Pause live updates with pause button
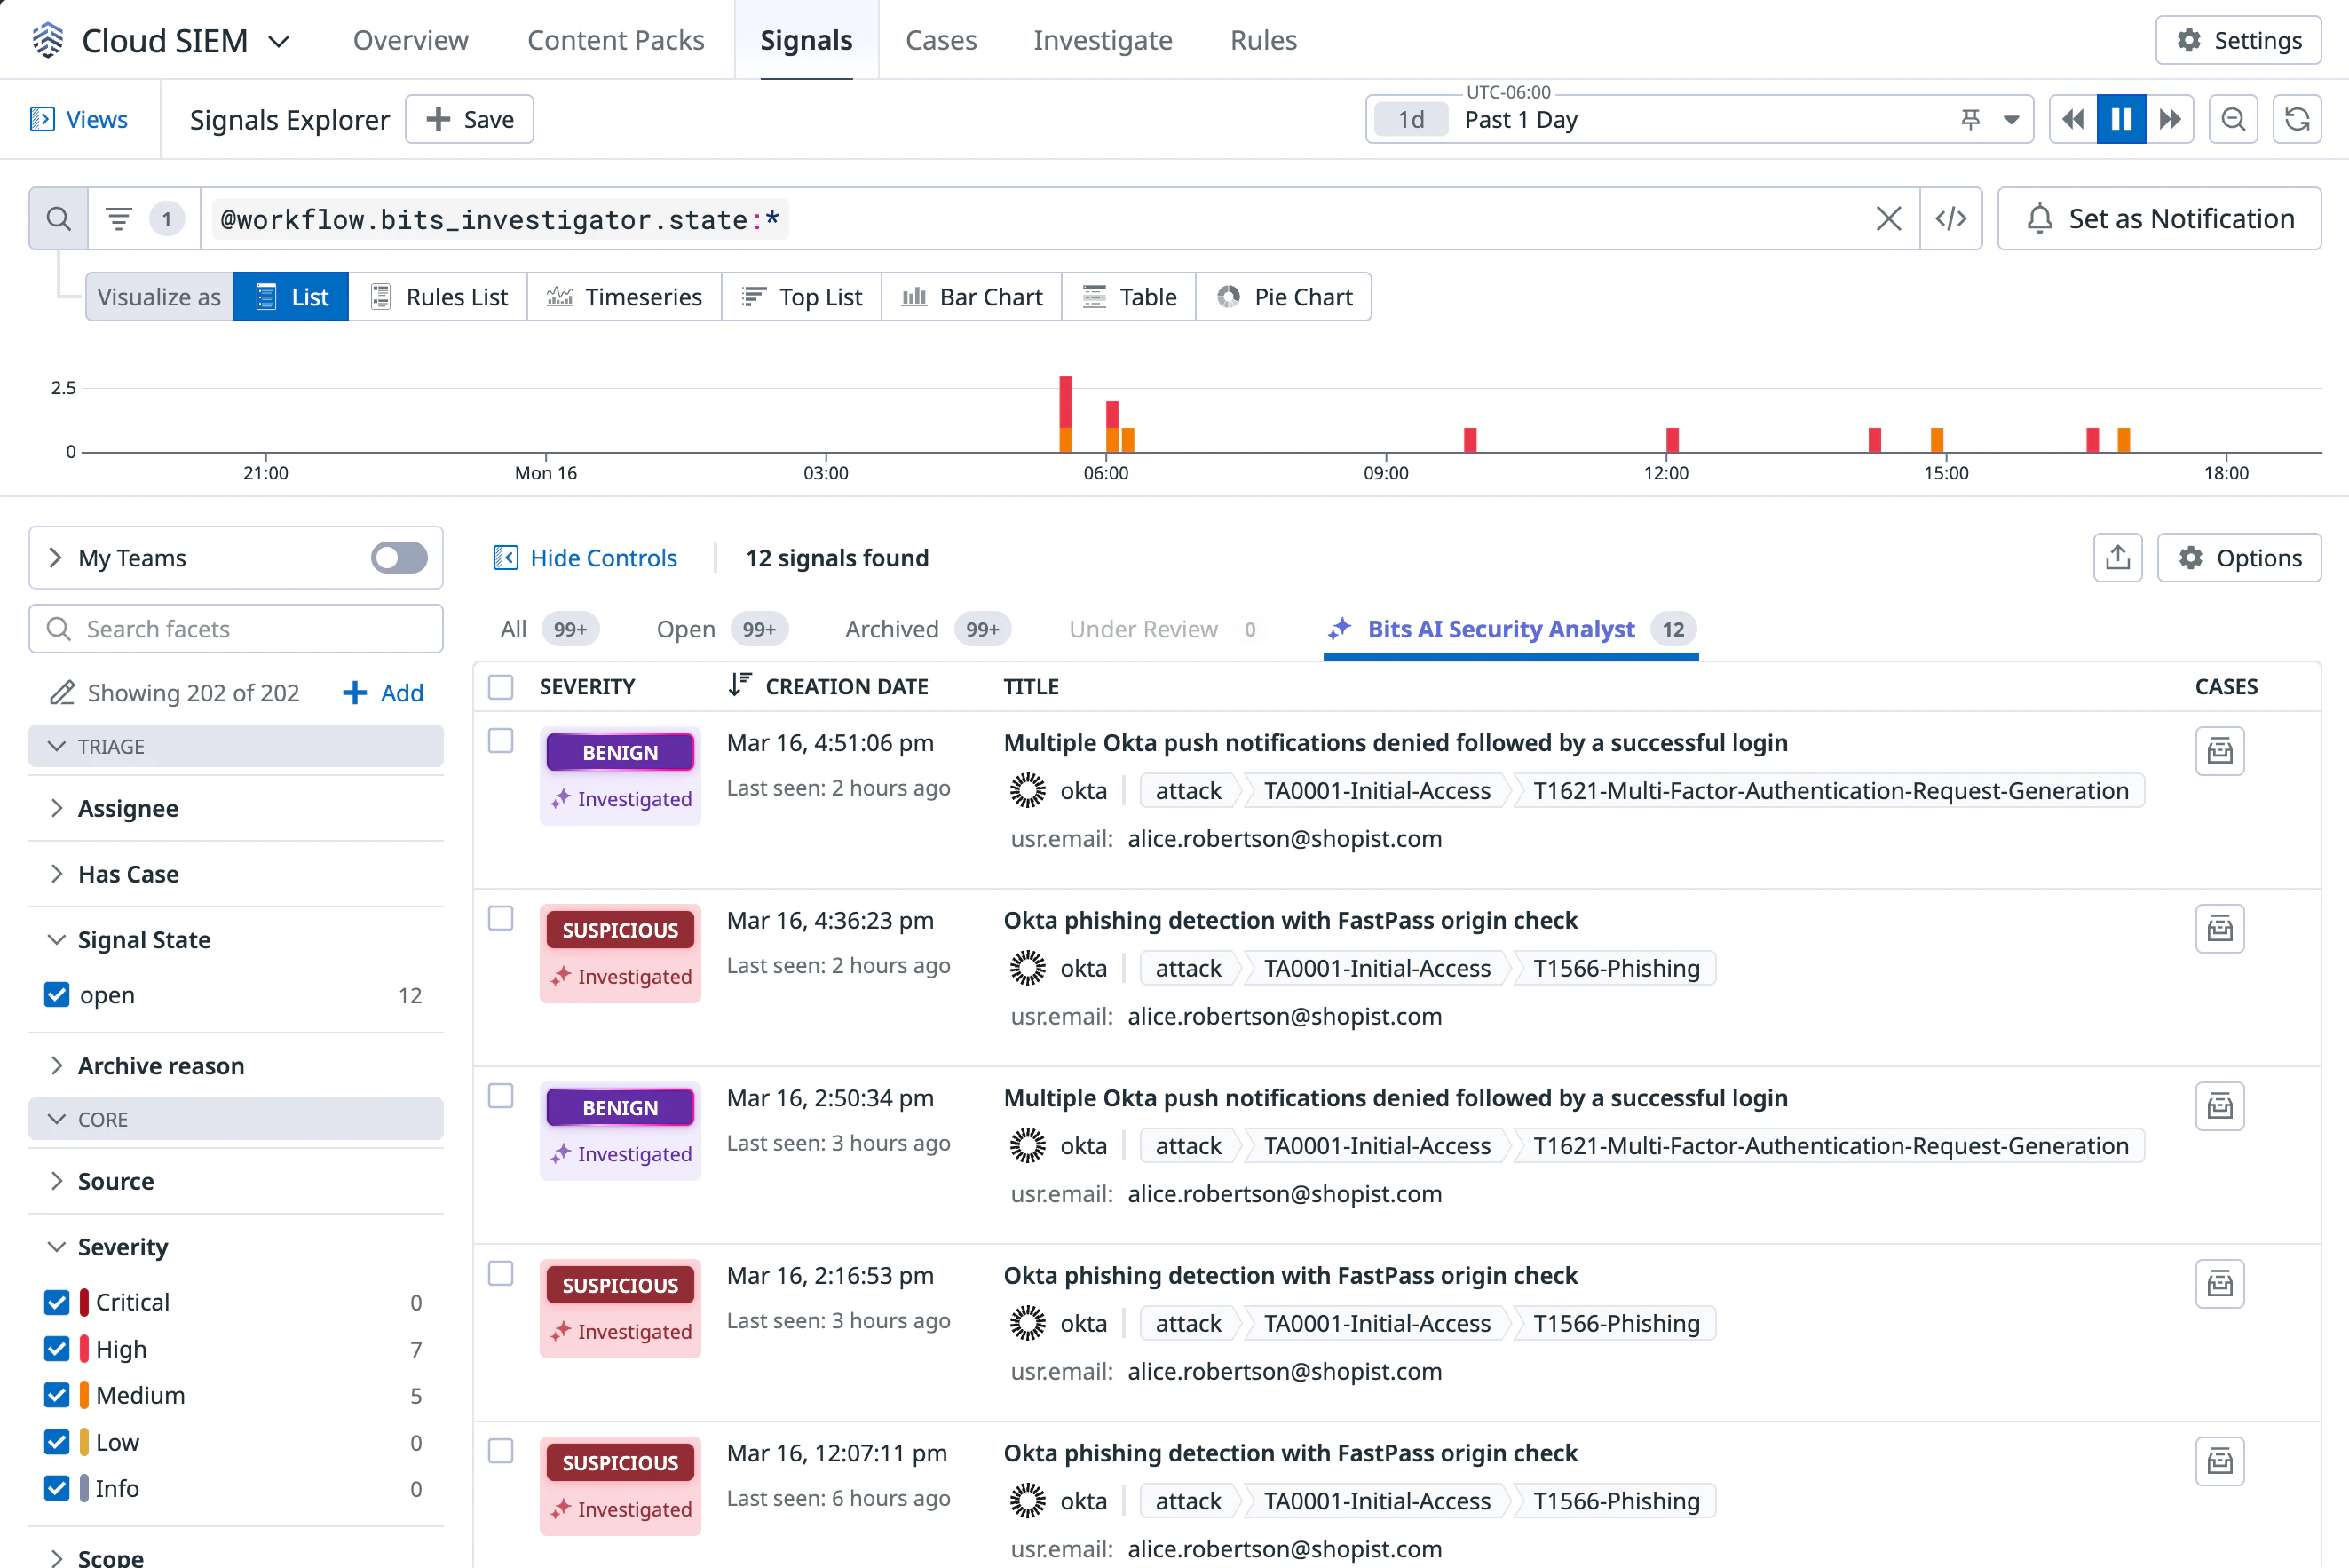 click(x=2120, y=120)
